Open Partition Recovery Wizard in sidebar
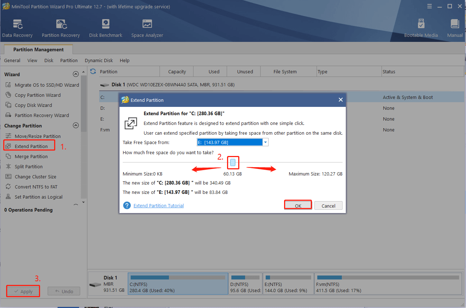The width and height of the screenshot is (466, 308). pos(37,115)
